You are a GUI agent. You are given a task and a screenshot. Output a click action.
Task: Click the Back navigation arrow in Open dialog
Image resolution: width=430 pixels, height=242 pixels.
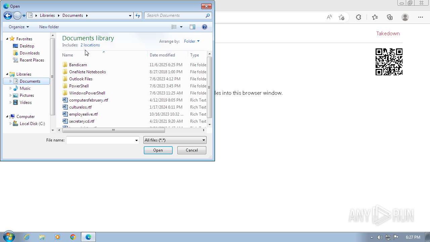(8, 15)
